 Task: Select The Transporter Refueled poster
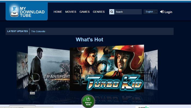coord(49,69)
